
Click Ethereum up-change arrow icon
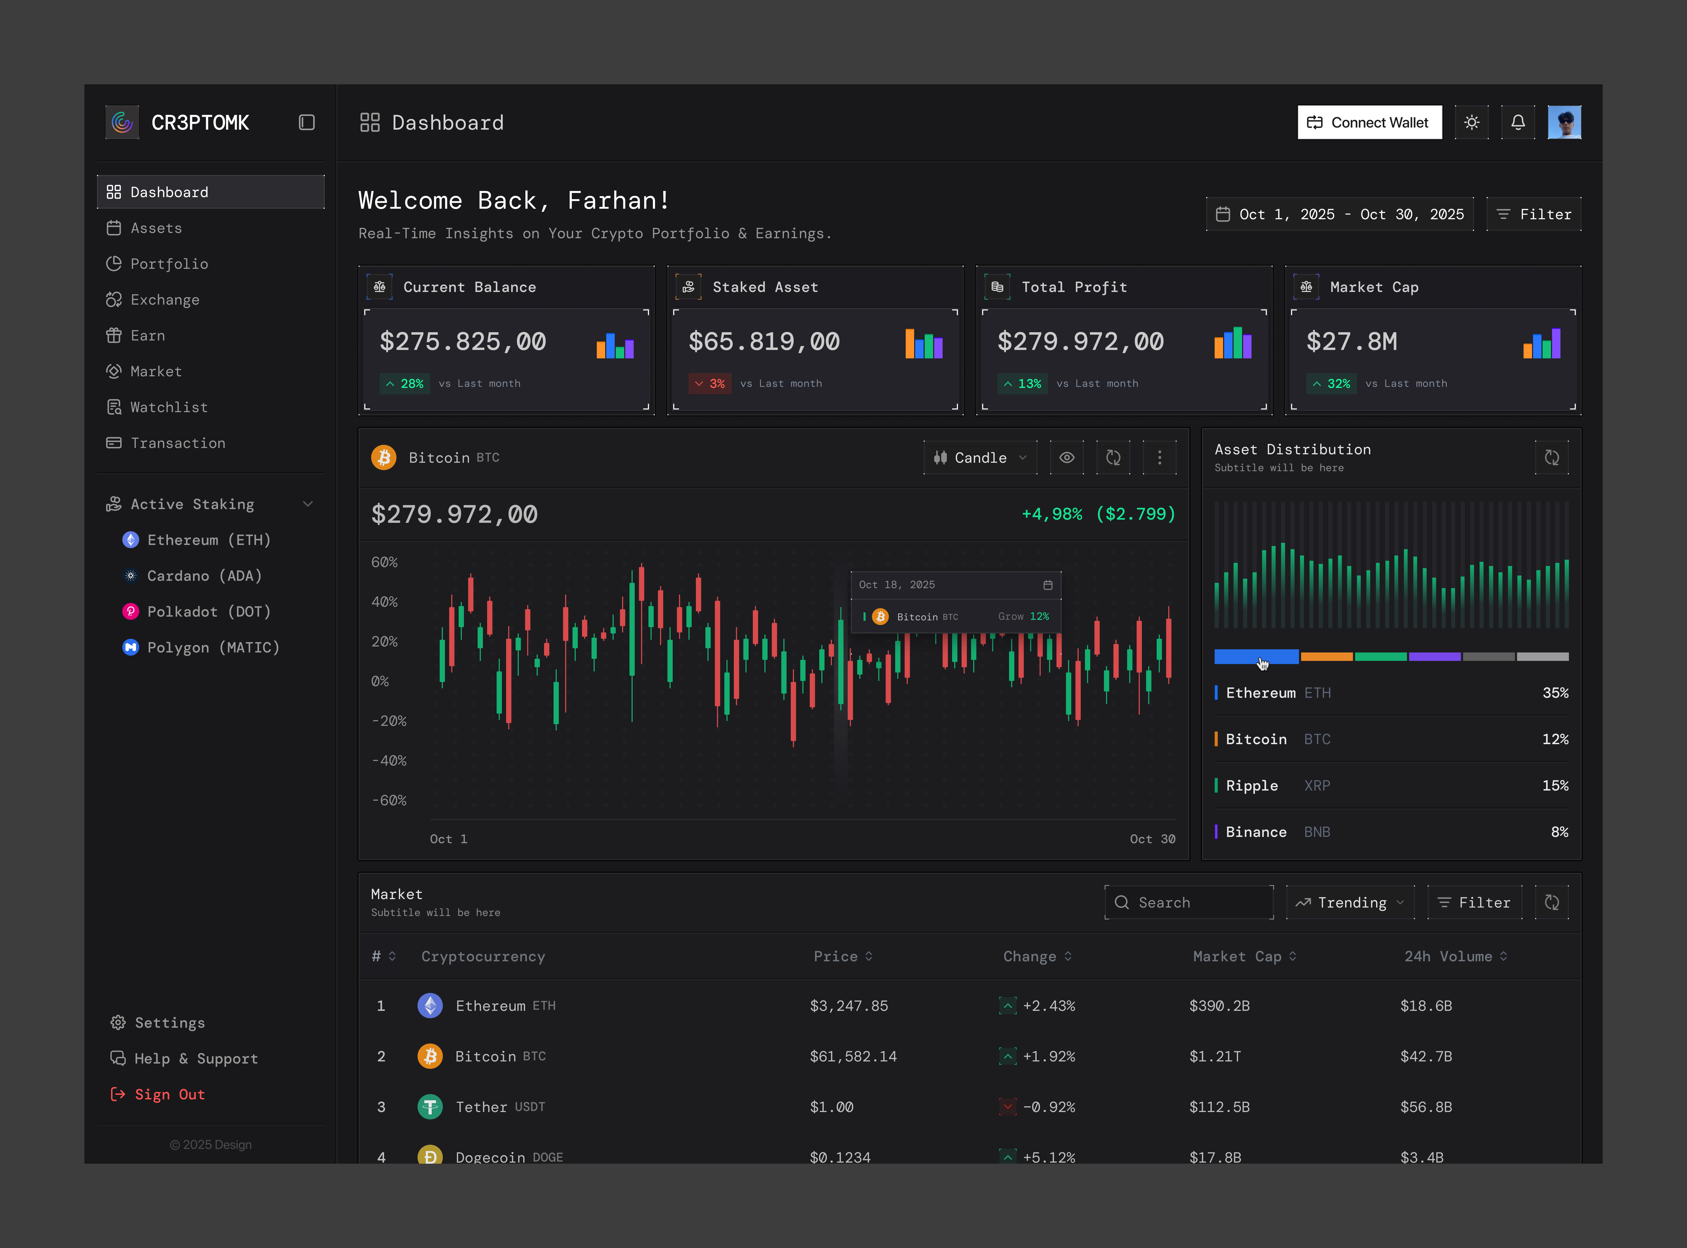tap(1008, 1006)
